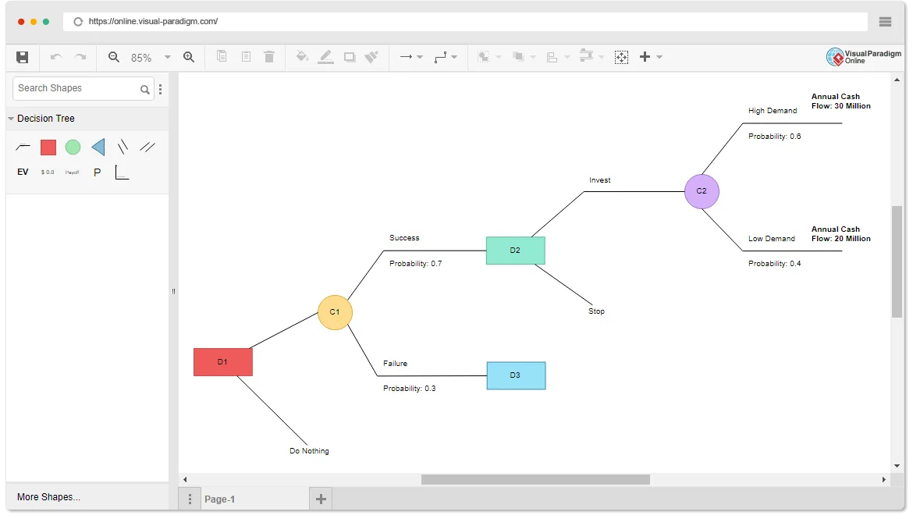This screenshot has width=913, height=519.
Task: Open the page options dots menu
Action: (x=190, y=499)
